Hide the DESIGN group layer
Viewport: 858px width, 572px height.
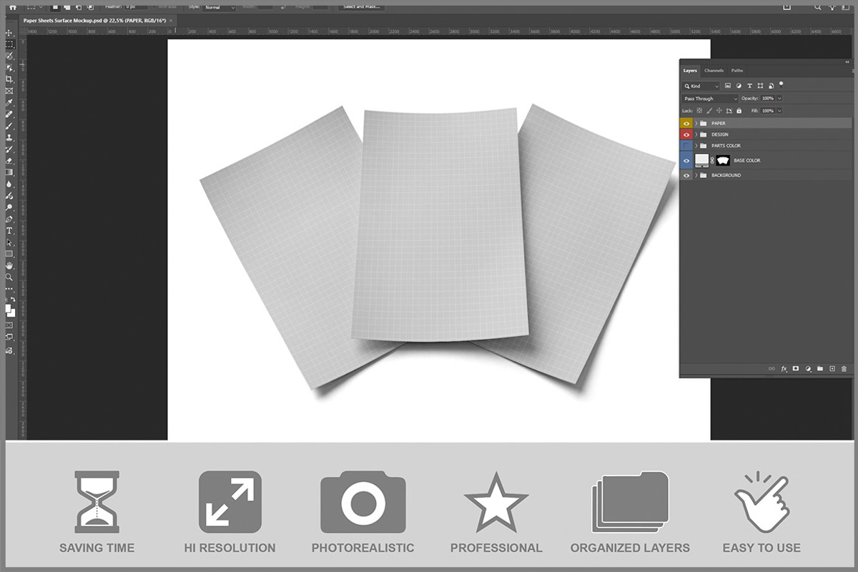(x=686, y=134)
